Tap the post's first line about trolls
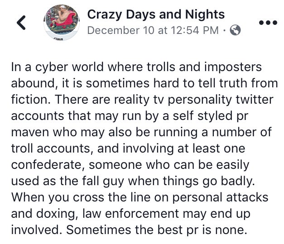 (x=136, y=67)
